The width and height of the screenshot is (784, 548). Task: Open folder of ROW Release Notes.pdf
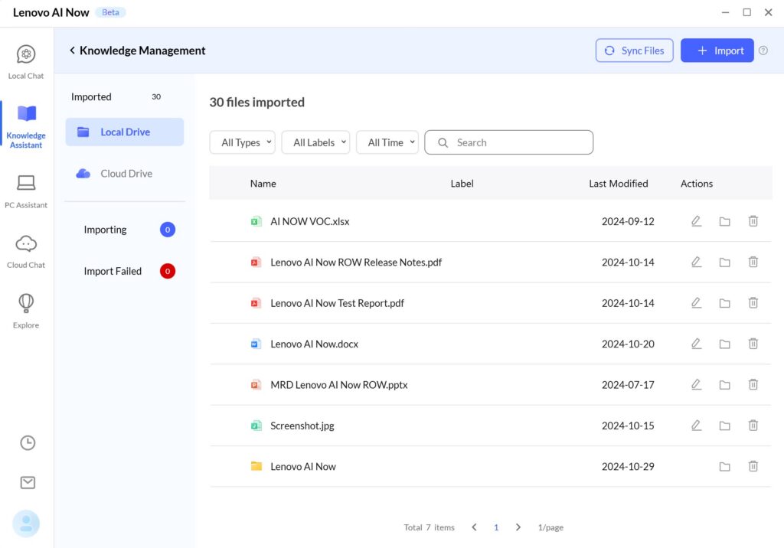click(x=724, y=262)
